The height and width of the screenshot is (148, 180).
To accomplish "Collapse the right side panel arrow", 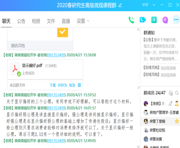I will (139, 88).
